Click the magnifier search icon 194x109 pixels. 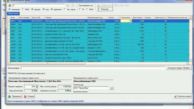coord(68,5)
